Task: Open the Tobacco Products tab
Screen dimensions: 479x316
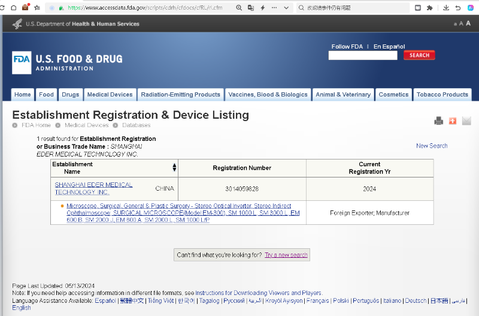Action: click(x=442, y=95)
